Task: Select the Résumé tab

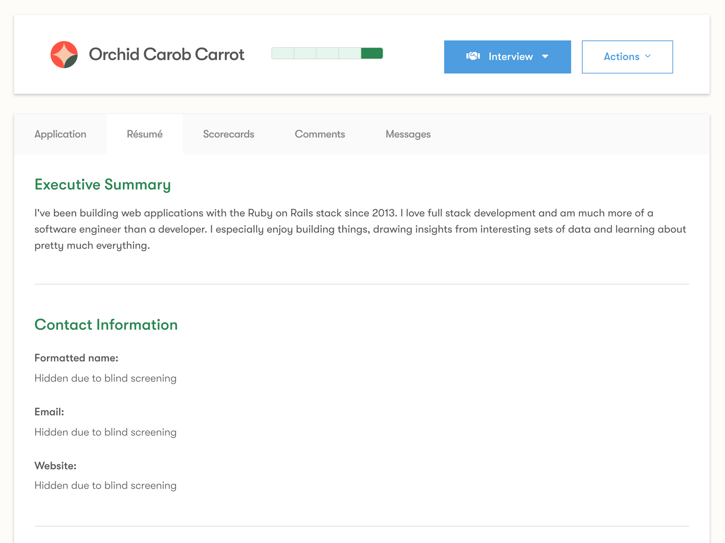Action: [x=145, y=134]
